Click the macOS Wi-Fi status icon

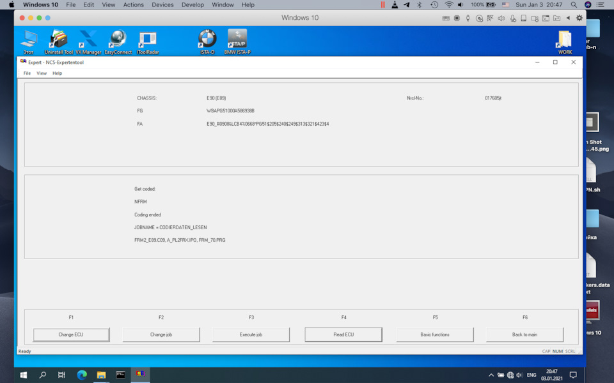449,4
